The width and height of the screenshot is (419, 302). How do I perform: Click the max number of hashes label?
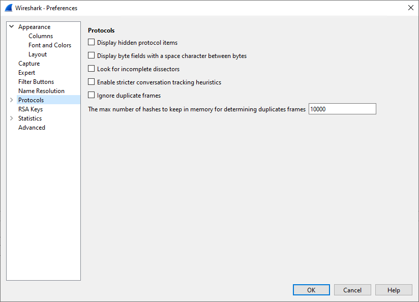pos(197,109)
